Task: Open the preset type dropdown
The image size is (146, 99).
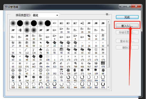Action: (x=45, y=15)
